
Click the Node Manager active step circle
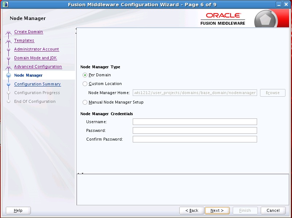coord(9,75)
